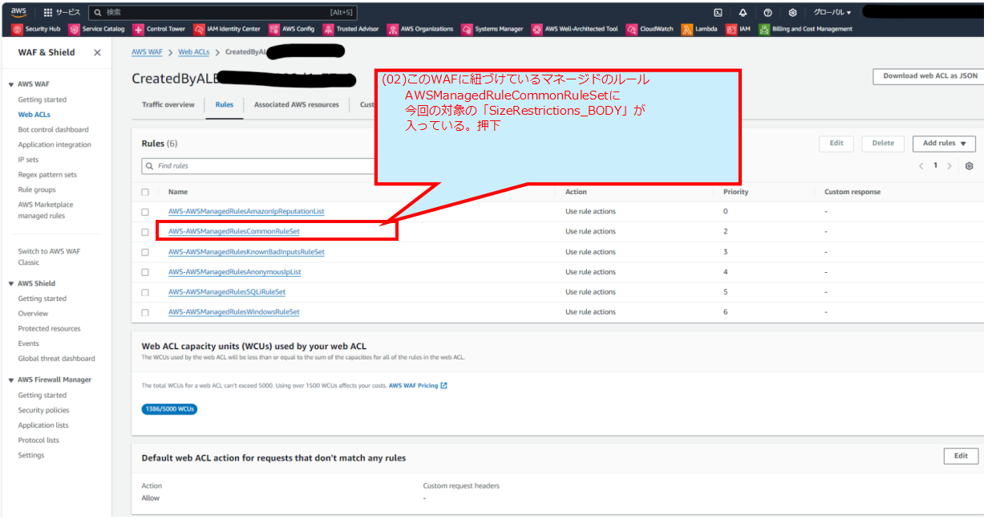Open Global threat dashboard under AWS Shield
Screen dimensions: 992x520
pyautogui.click(x=56, y=359)
